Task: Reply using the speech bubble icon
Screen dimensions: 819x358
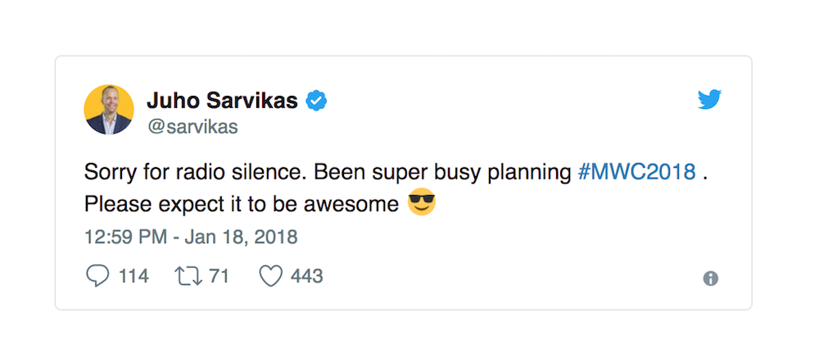Action: (97, 276)
